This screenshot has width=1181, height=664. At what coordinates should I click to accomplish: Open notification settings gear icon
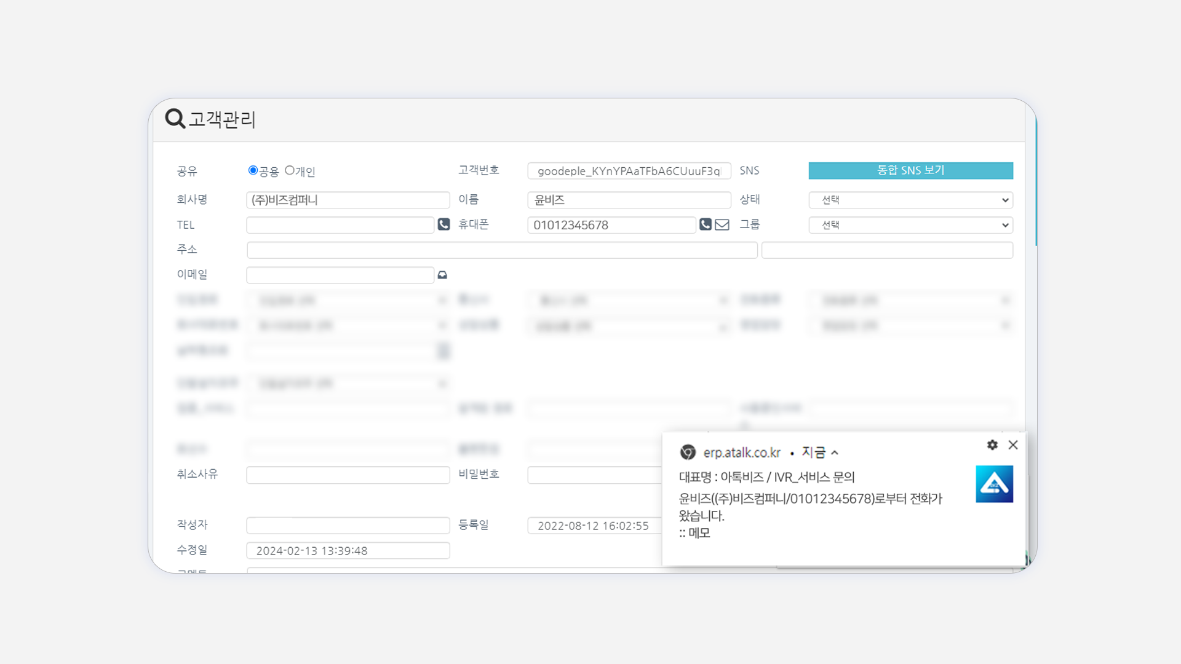click(x=992, y=445)
